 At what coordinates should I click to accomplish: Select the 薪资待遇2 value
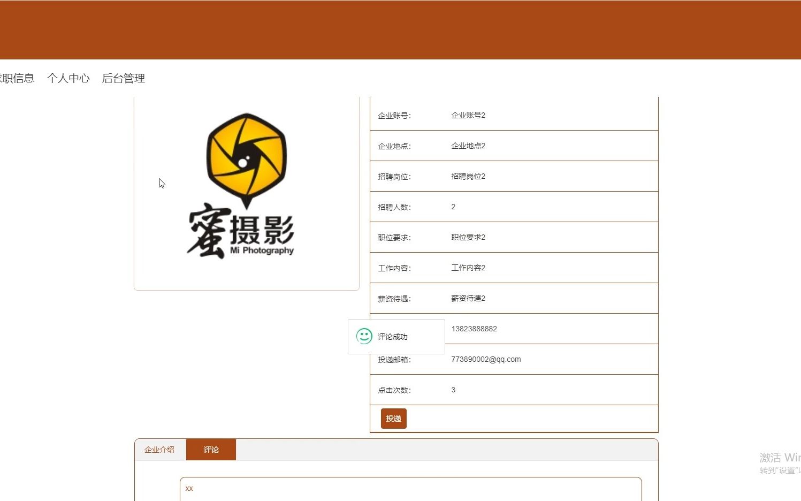(468, 298)
